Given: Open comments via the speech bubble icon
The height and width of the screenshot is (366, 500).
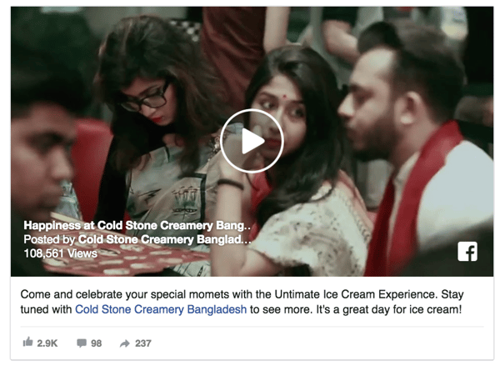Looking at the screenshot, I should coord(82,343).
